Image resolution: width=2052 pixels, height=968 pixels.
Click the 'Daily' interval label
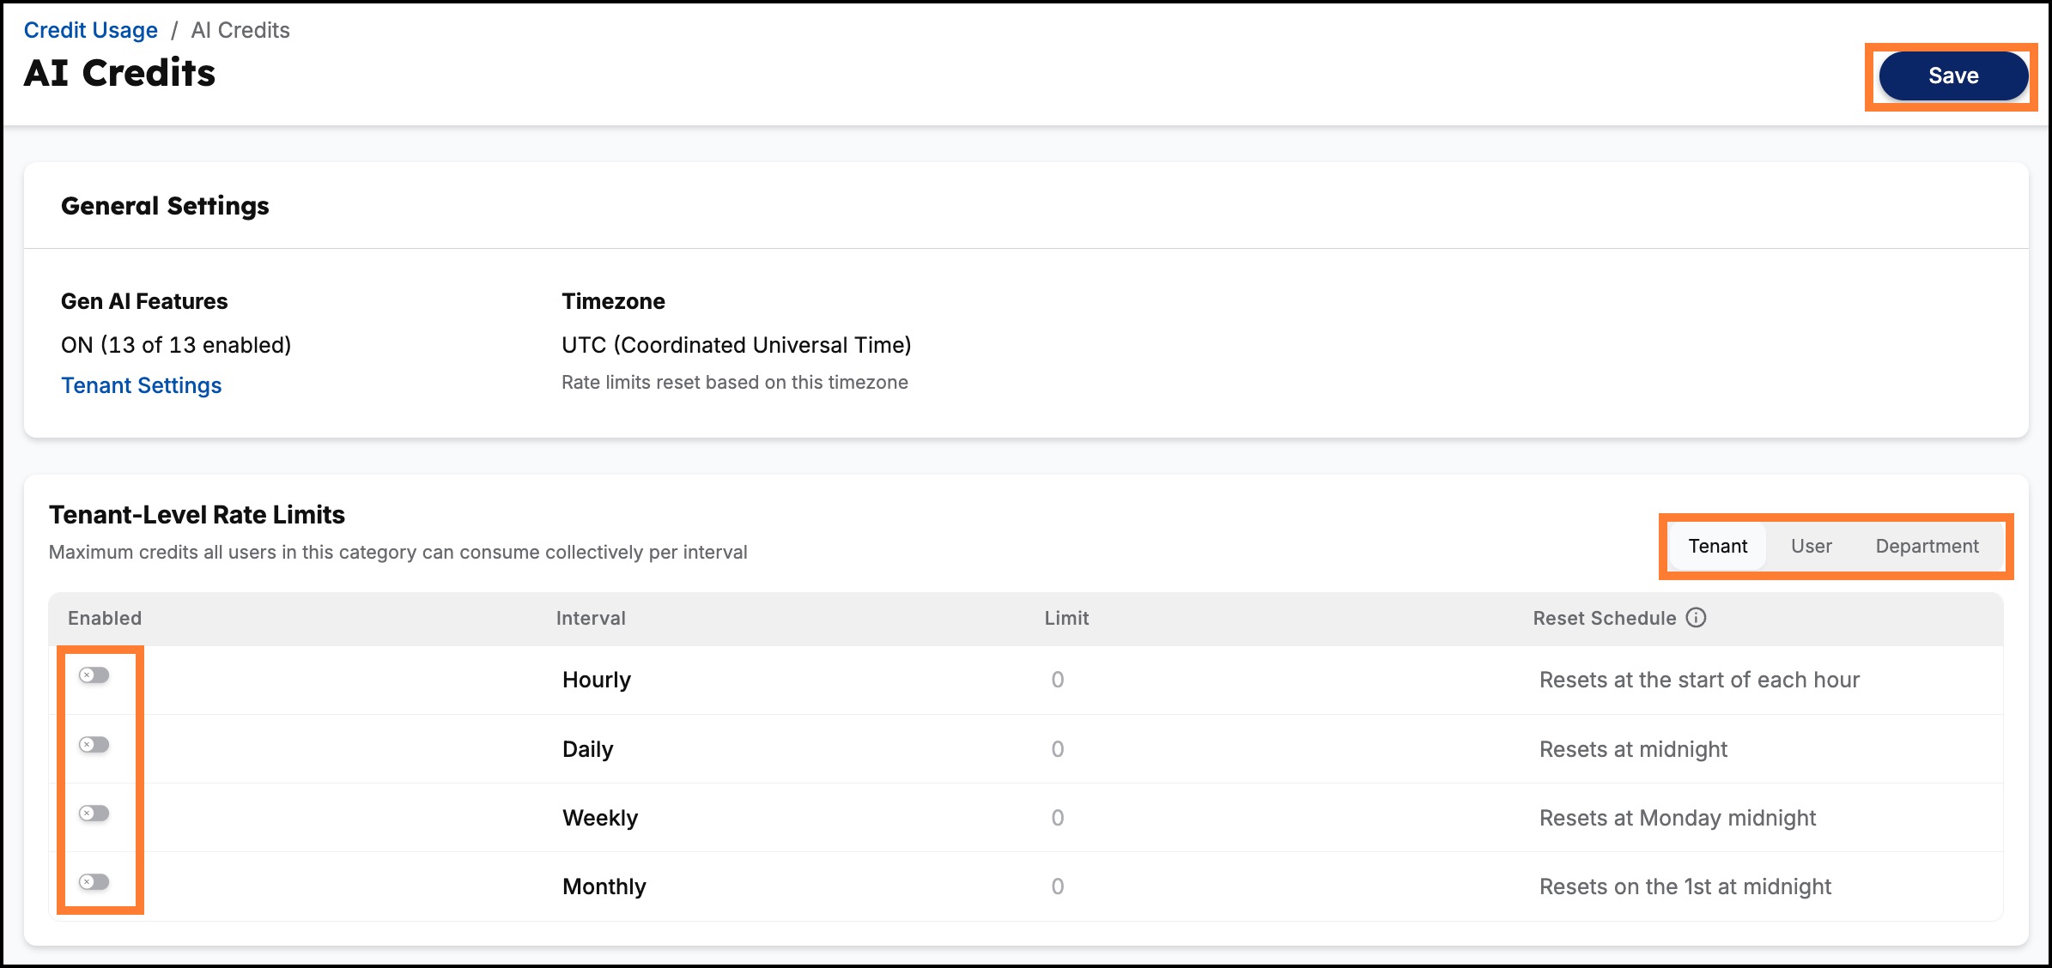point(588,749)
